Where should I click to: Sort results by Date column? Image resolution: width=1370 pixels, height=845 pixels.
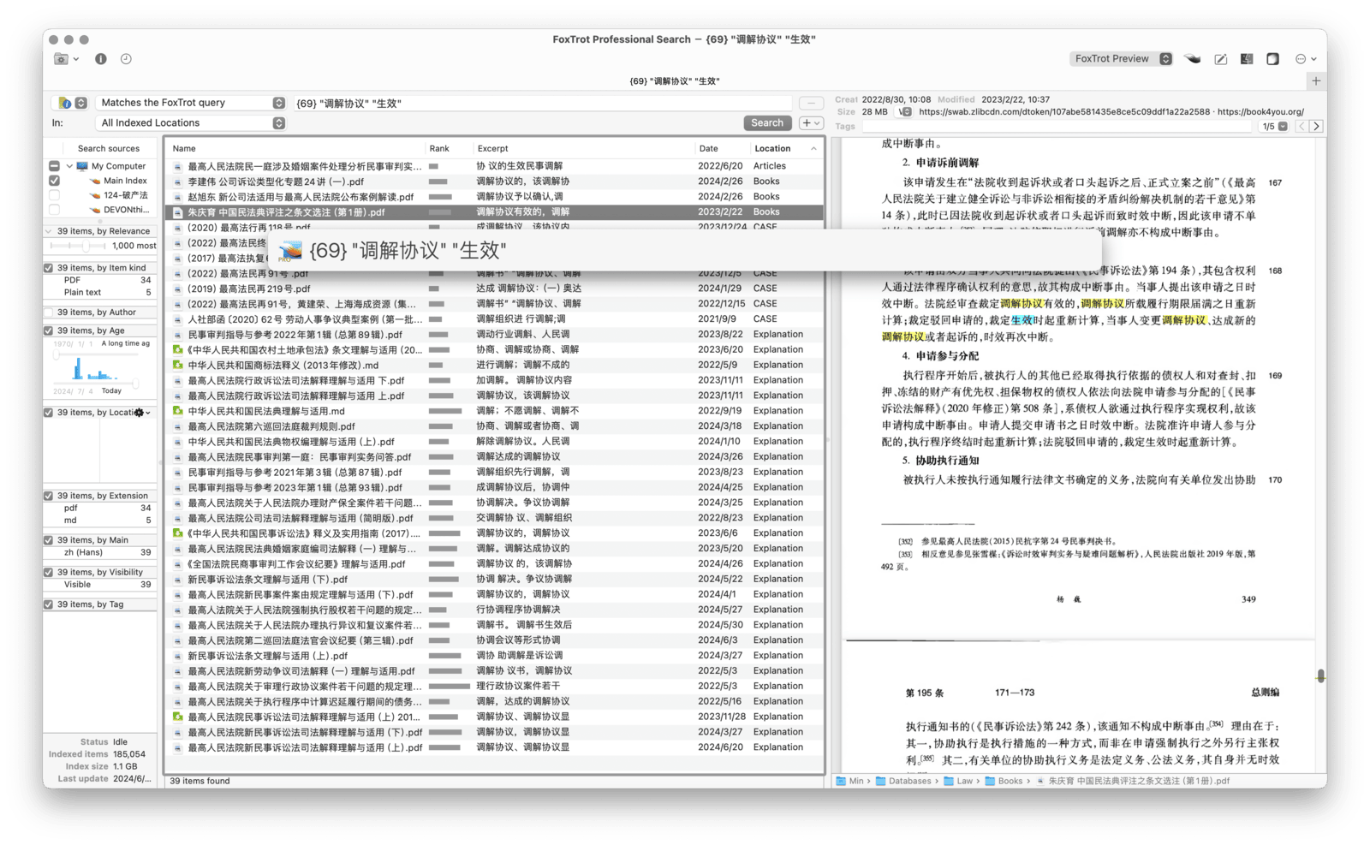point(721,148)
